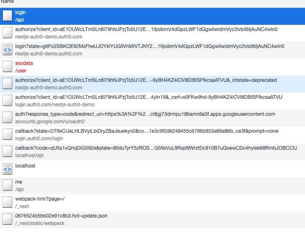
Task: Click the file icon of login /api request
Action: [7, 16]
